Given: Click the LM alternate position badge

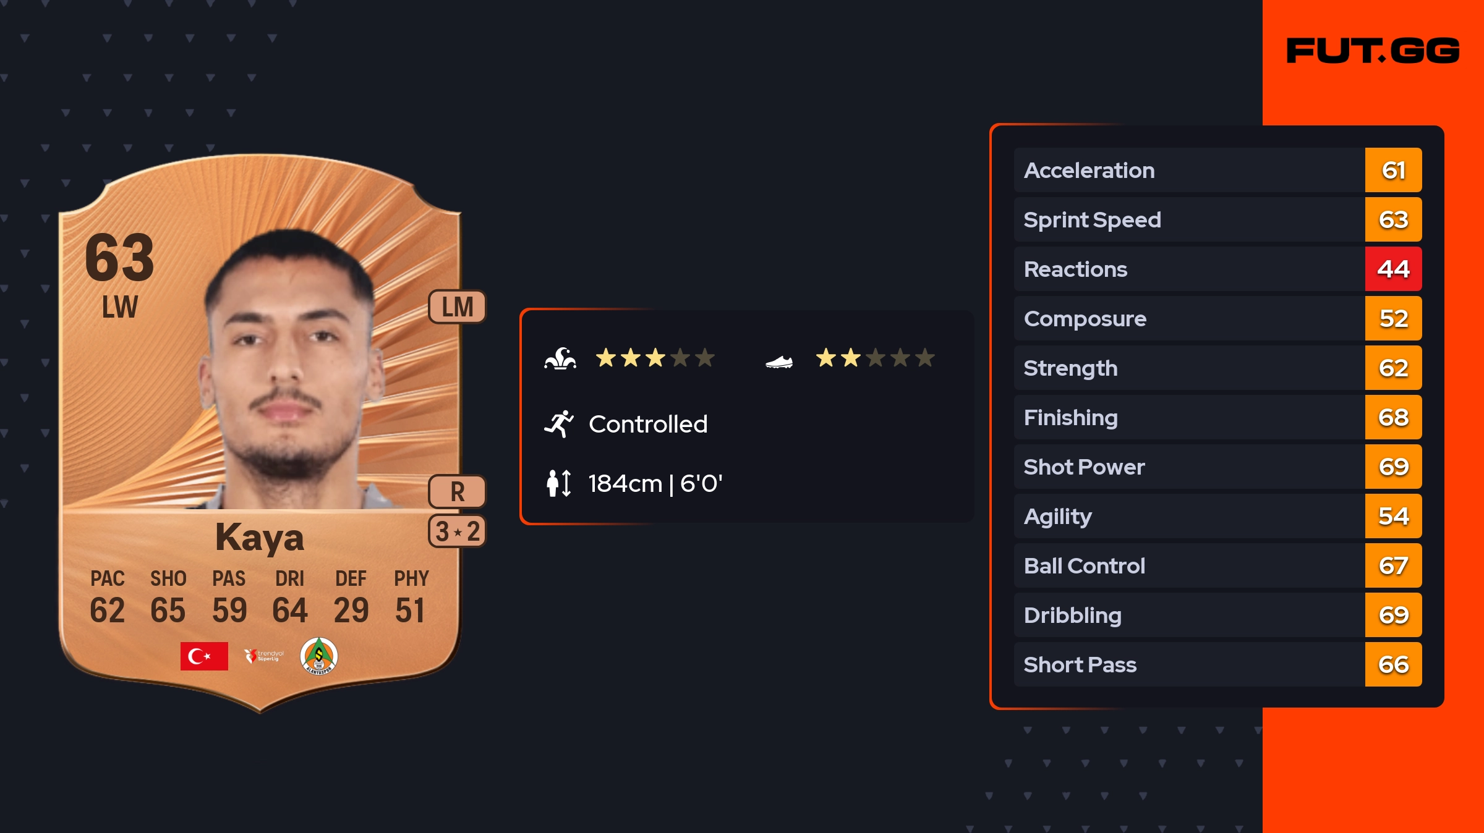Looking at the screenshot, I should point(458,307).
